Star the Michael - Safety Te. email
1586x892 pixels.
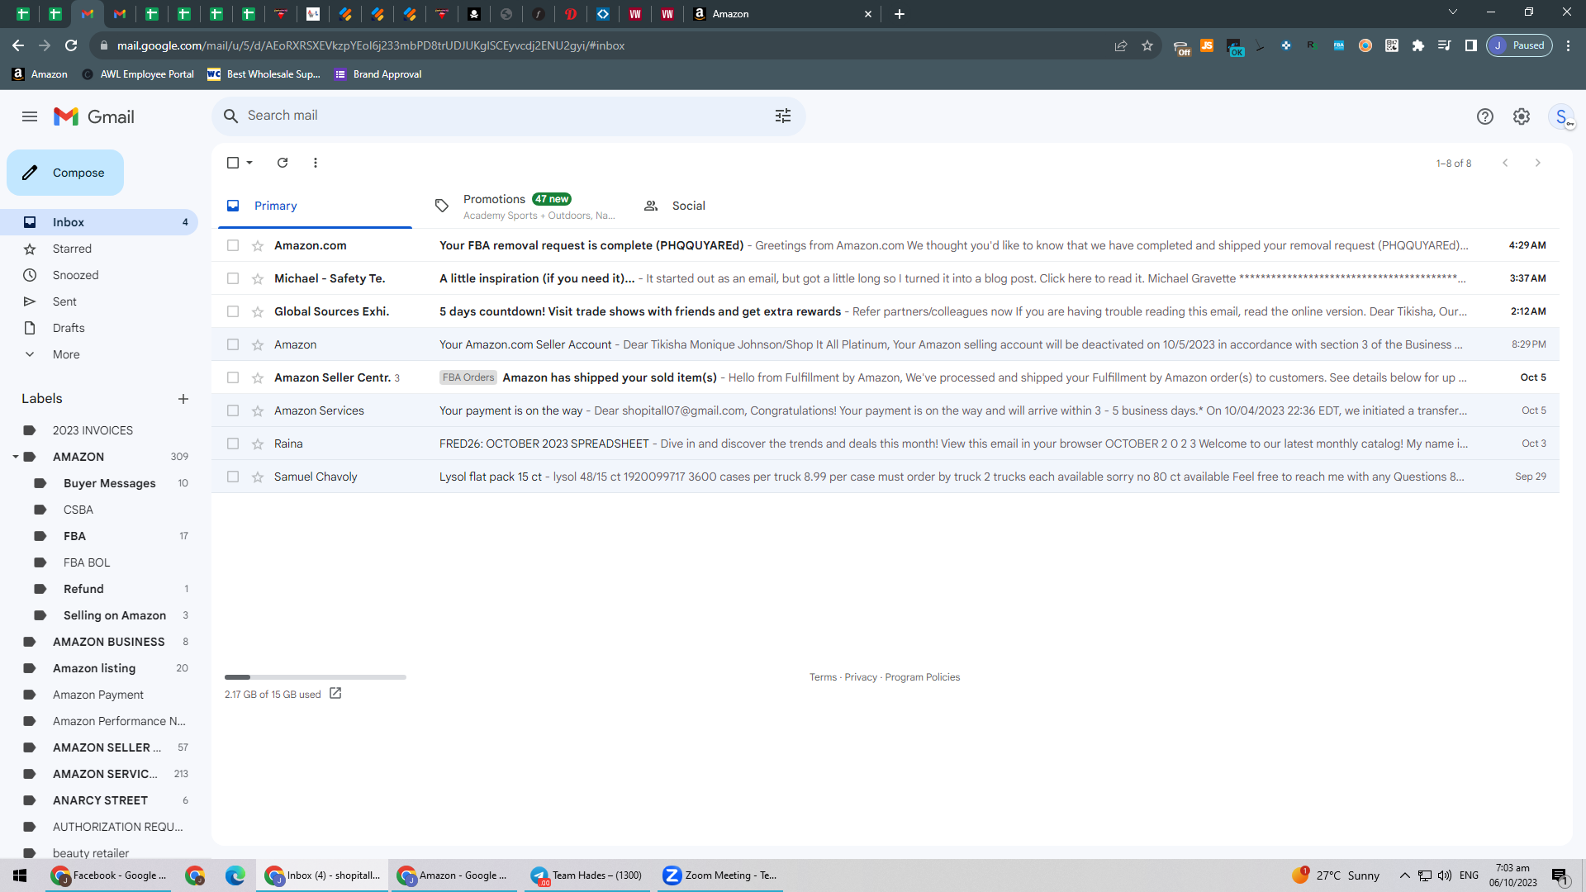pos(258,278)
